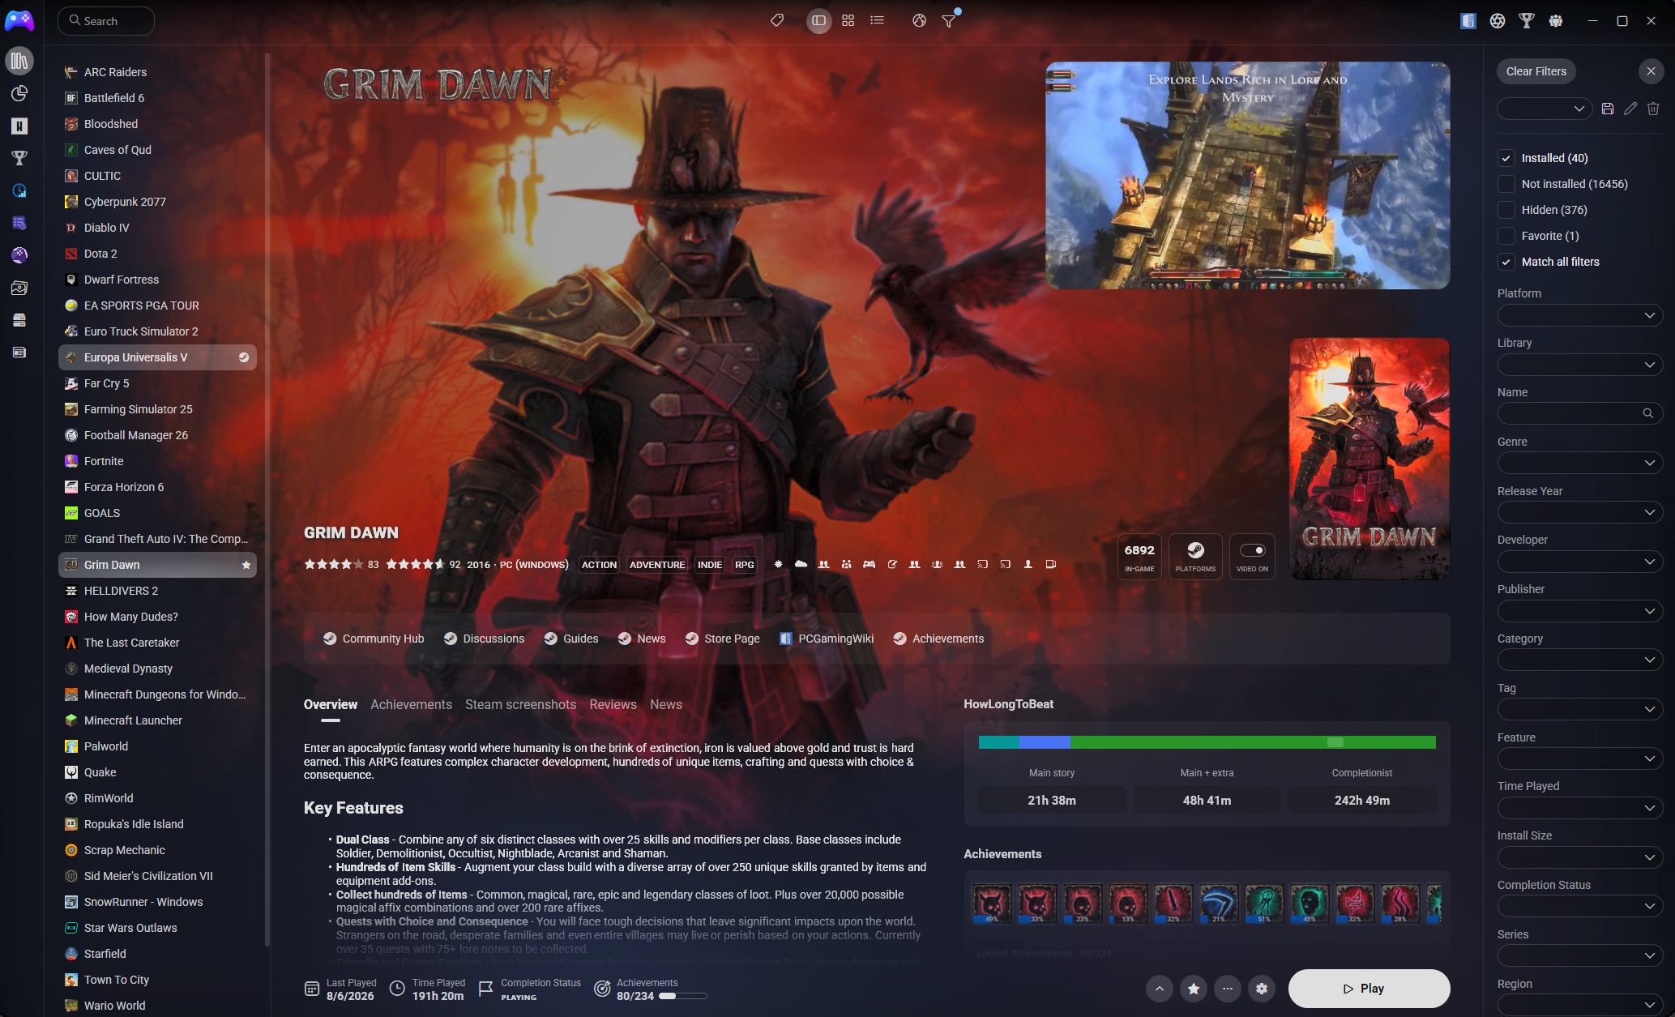Expand the Release Year filter dropdown

coord(1580,512)
